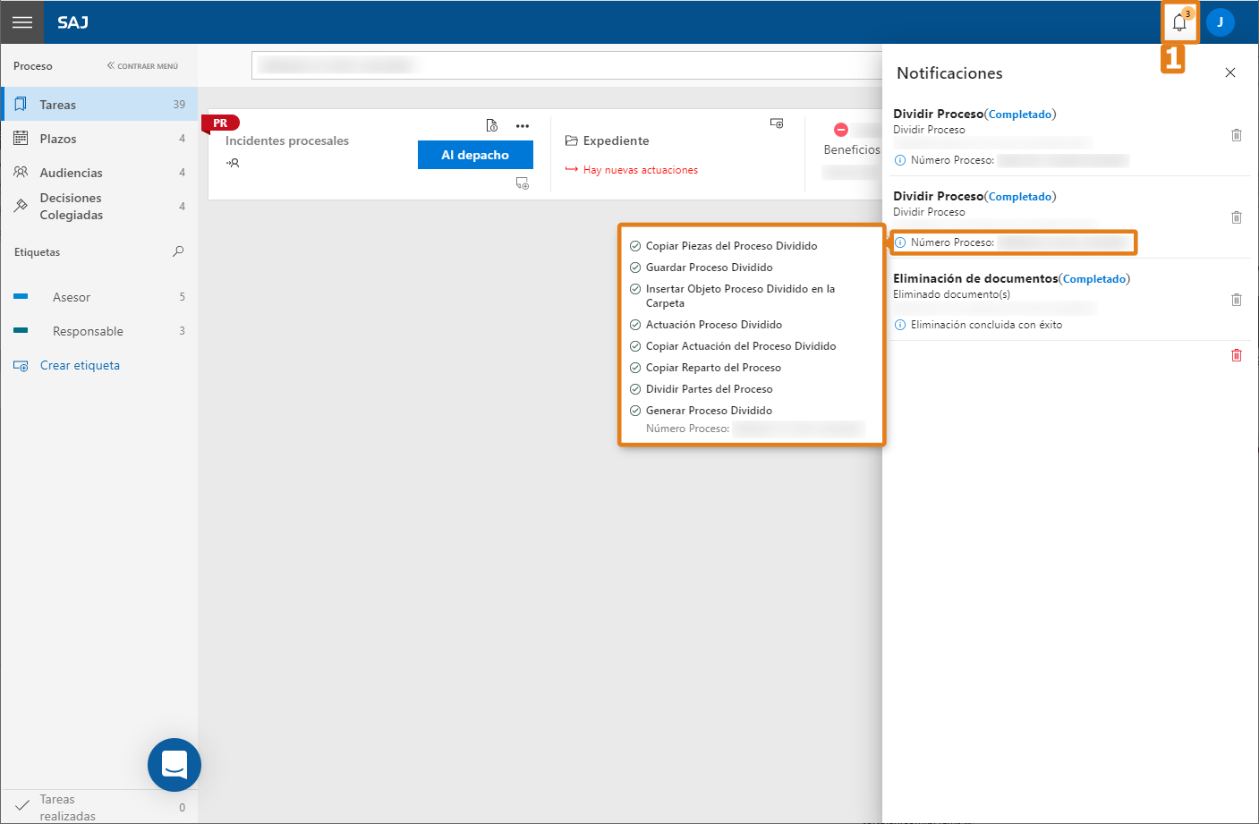The height and width of the screenshot is (824, 1259).
Task: Click Copiar Actuación del Proceso Dividido step
Action: click(741, 346)
